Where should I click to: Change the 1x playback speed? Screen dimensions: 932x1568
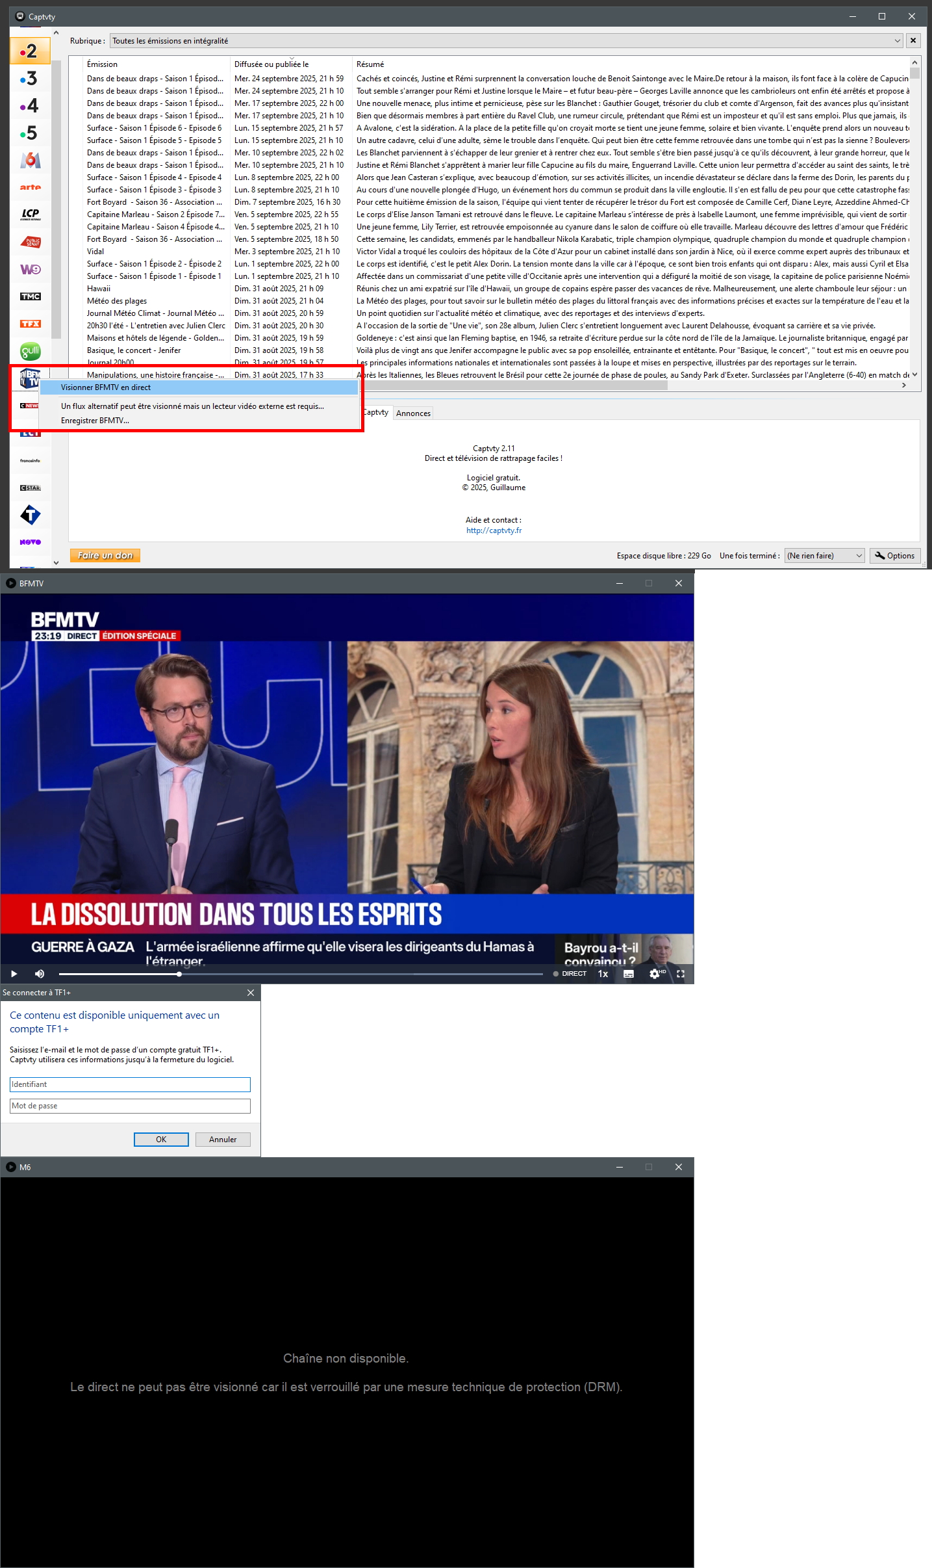click(x=603, y=974)
